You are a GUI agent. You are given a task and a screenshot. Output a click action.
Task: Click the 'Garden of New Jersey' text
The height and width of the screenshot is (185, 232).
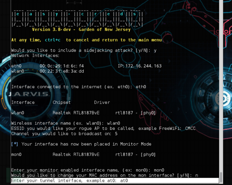click(105, 29)
